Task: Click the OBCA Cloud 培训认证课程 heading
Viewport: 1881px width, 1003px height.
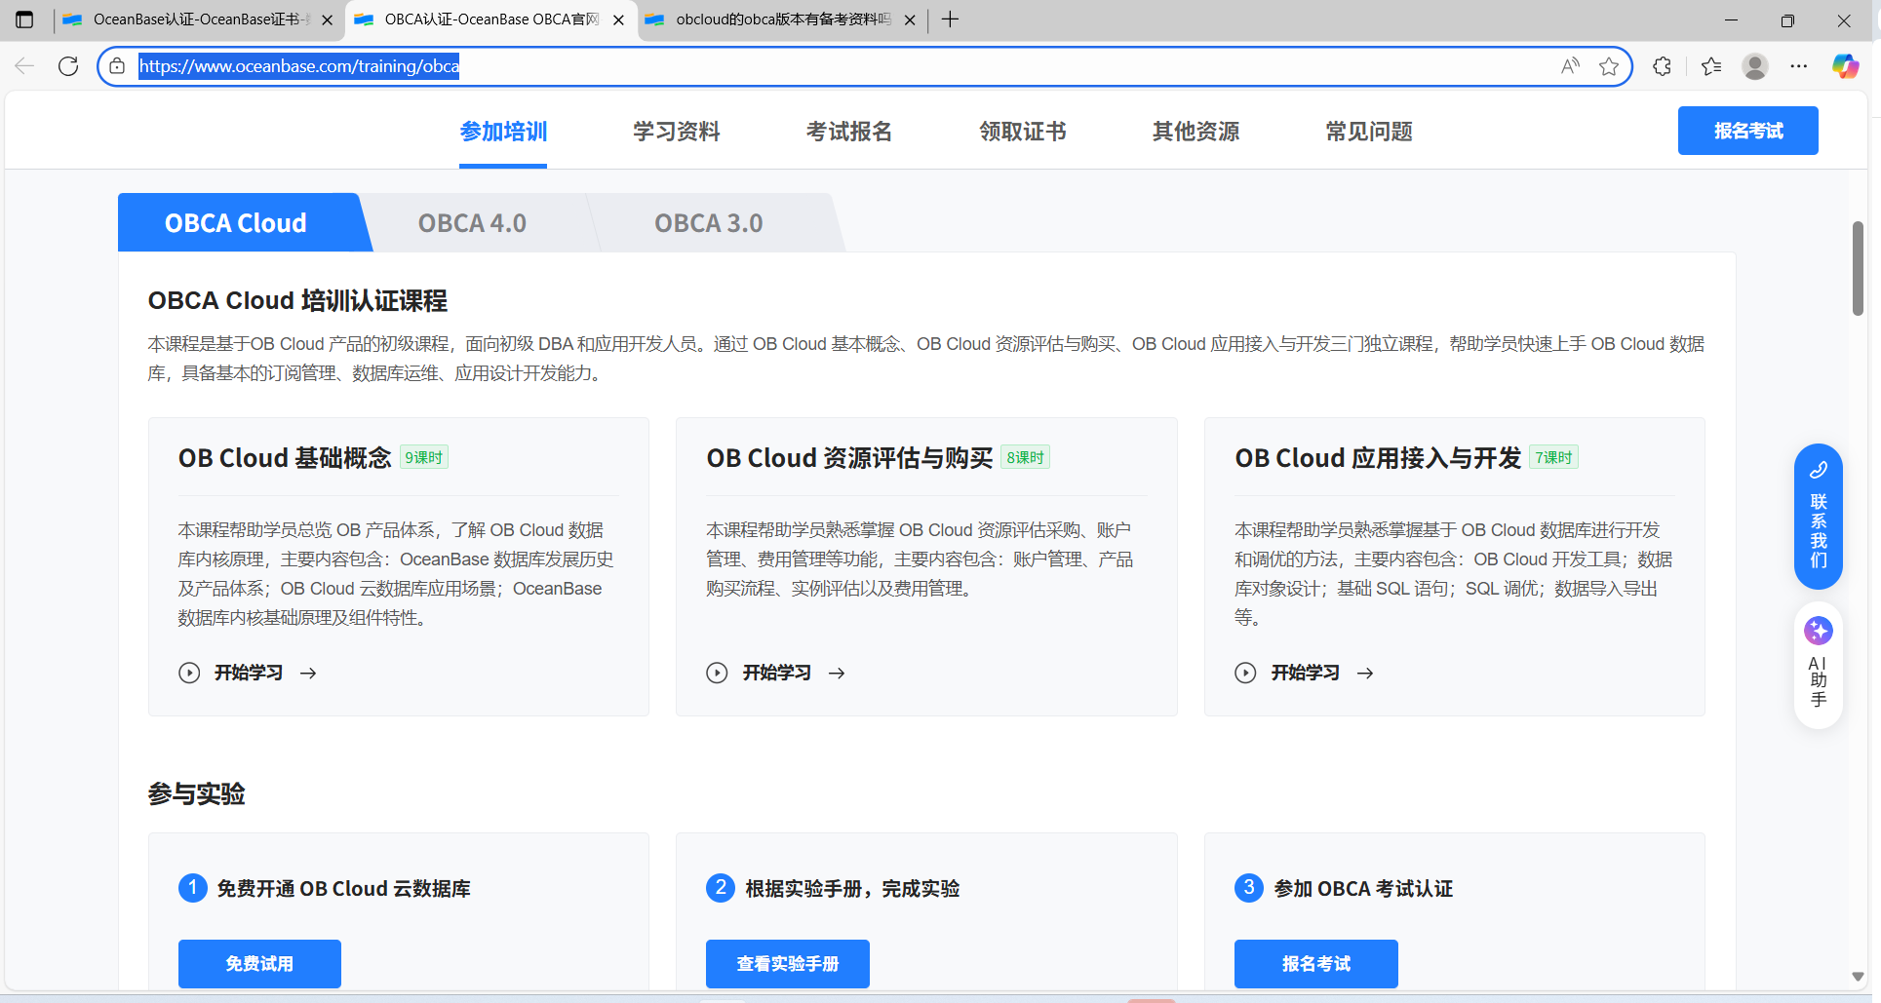Action: click(x=297, y=300)
